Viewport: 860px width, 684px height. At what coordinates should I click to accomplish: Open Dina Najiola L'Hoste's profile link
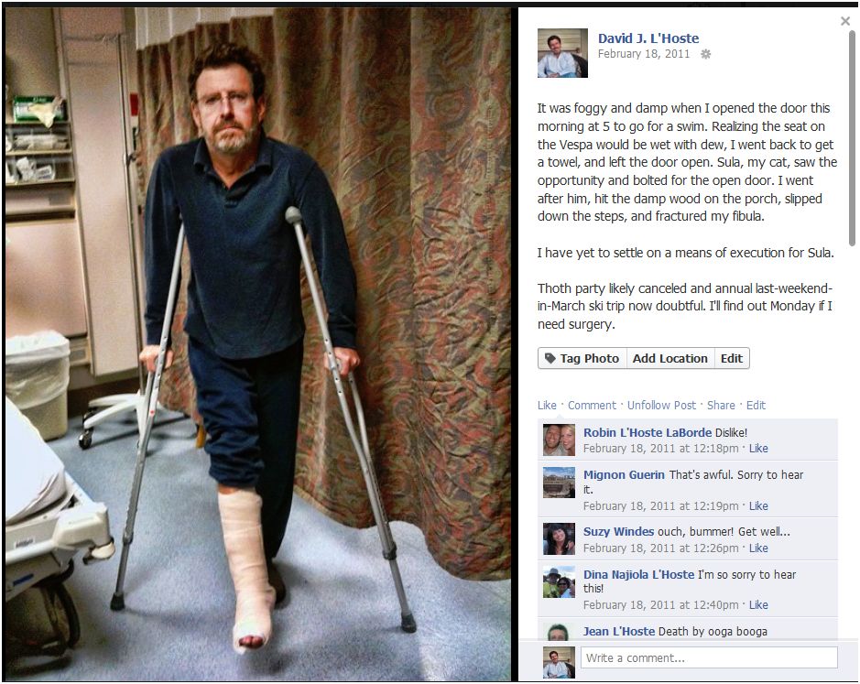click(x=639, y=574)
